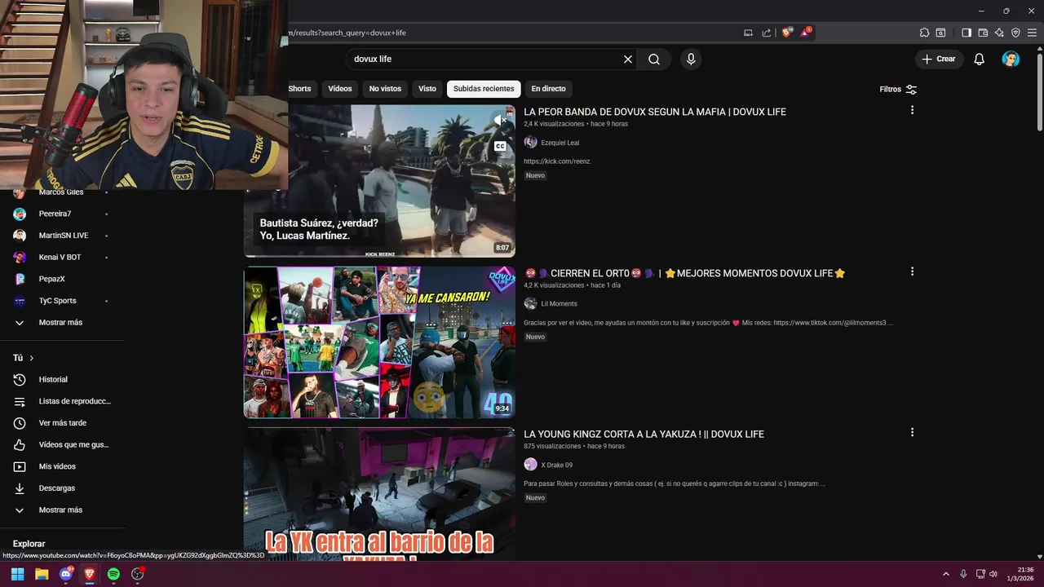Select the Shorts filter chip
Screen dimensions: 1044x587
299,89
